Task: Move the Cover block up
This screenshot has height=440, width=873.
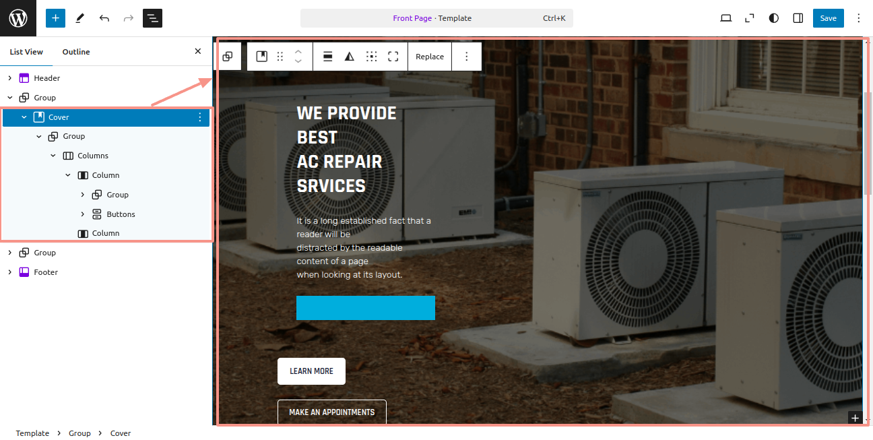Action: click(x=298, y=51)
